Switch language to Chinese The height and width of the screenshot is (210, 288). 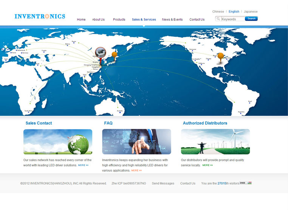tap(218, 12)
